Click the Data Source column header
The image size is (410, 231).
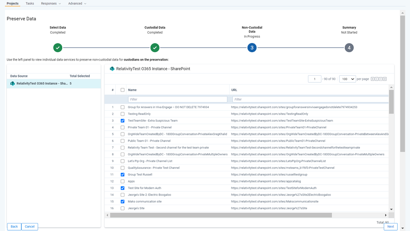(x=19, y=76)
